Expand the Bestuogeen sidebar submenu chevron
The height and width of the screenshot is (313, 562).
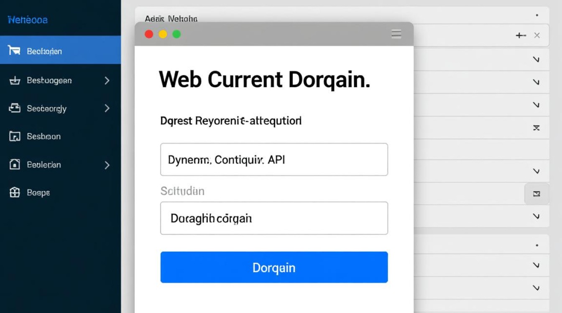(x=107, y=81)
